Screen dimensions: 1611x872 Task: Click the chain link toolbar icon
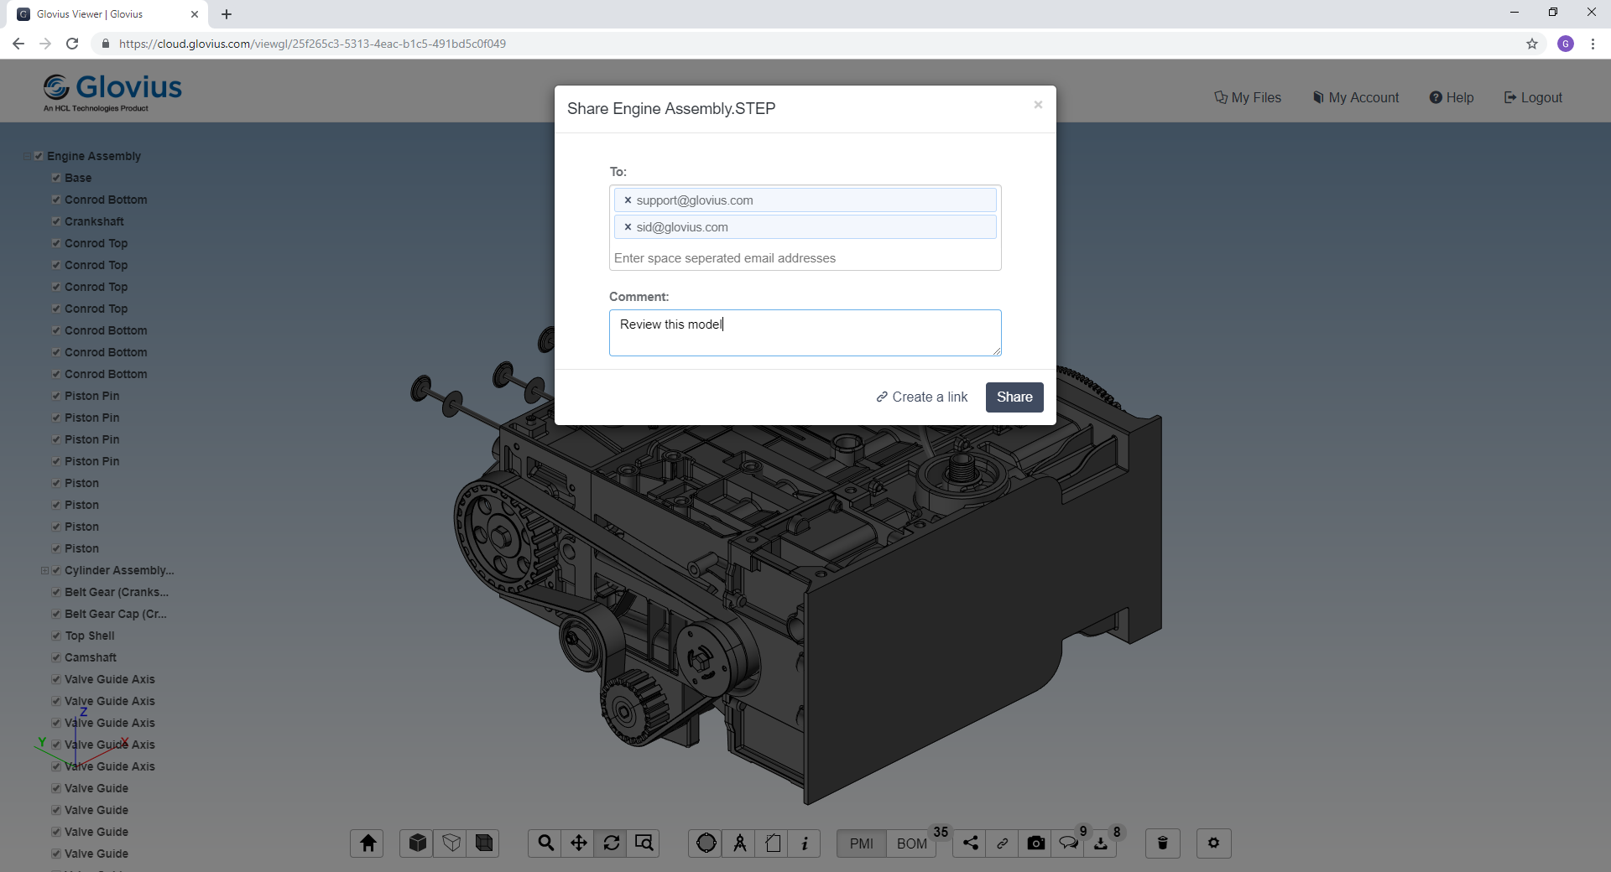click(1003, 843)
